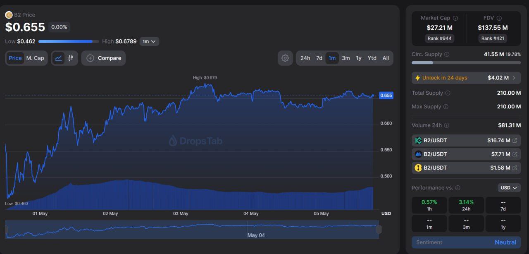Open the $16.74 M B2/USDT market row

pos(466,141)
